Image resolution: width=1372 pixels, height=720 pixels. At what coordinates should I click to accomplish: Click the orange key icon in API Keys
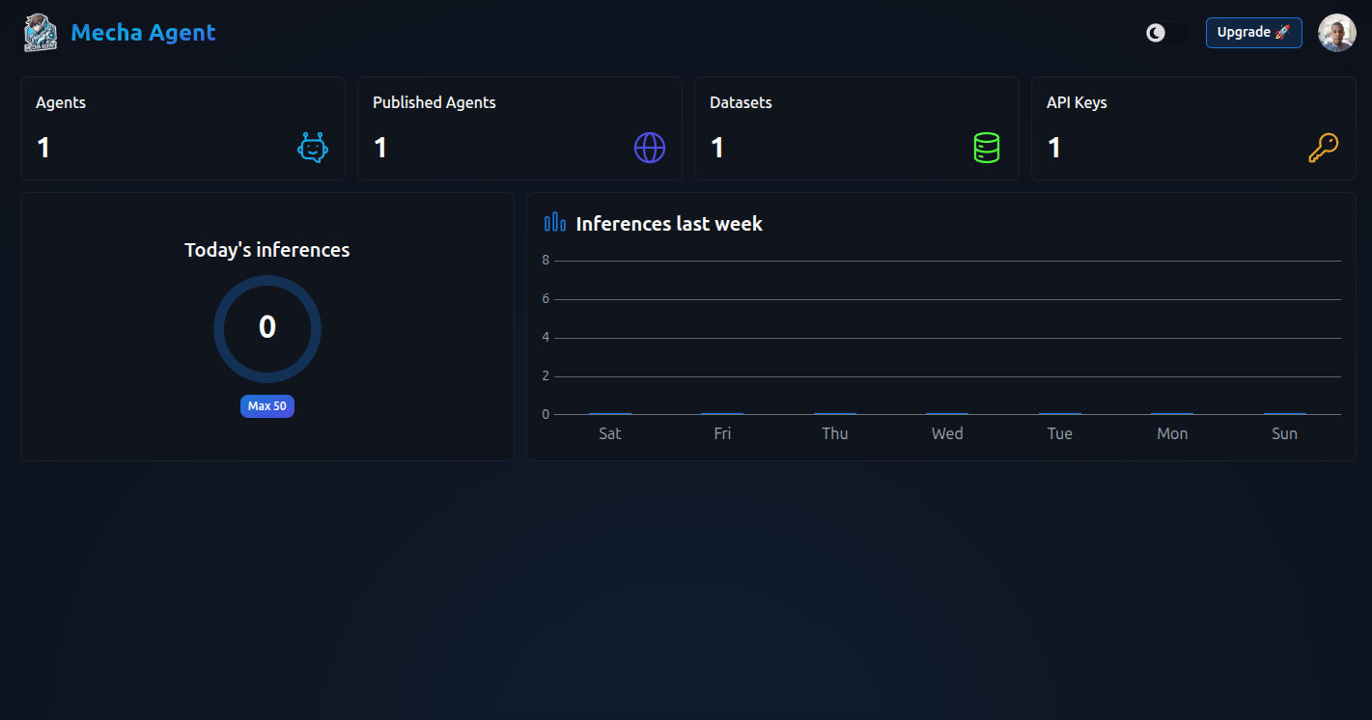tap(1323, 148)
